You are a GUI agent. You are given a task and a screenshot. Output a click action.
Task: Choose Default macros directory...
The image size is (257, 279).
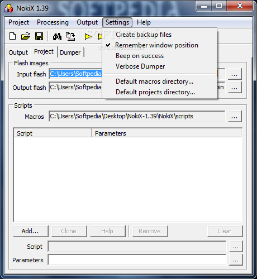click(x=160, y=81)
